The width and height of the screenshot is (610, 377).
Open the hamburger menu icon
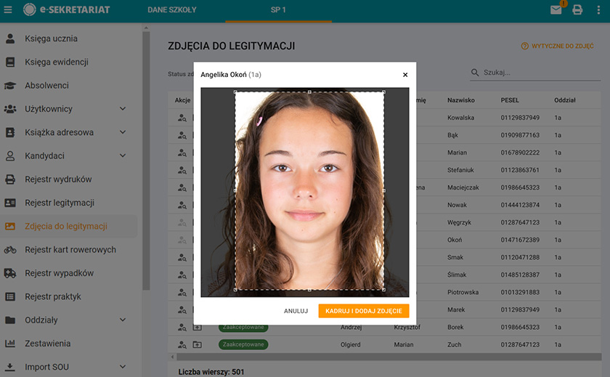[x=8, y=10]
